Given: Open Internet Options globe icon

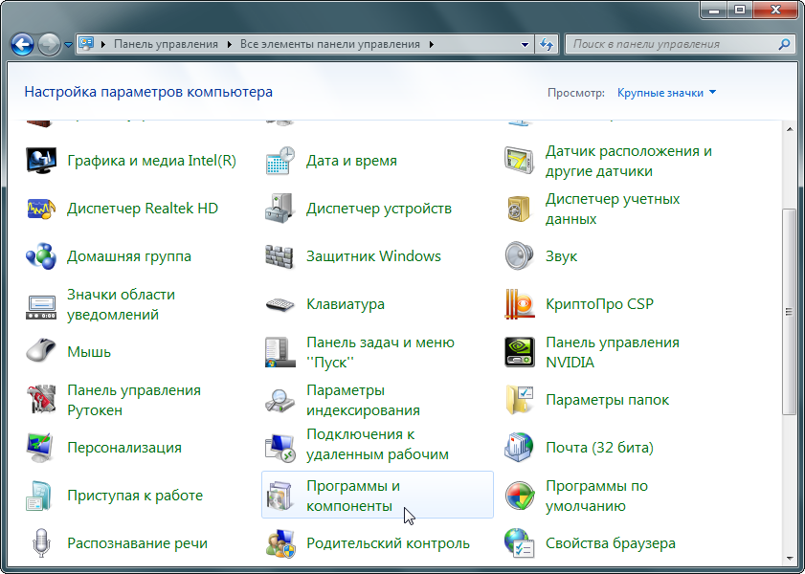Looking at the screenshot, I should pyautogui.click(x=520, y=543).
